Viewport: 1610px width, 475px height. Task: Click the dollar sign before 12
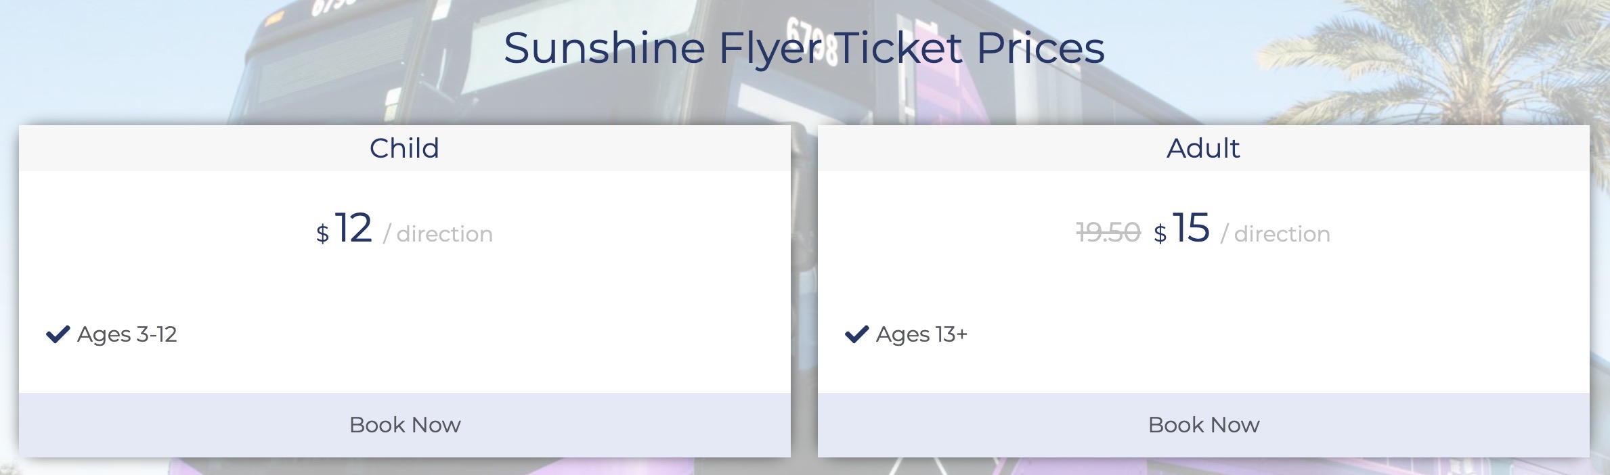click(x=322, y=234)
